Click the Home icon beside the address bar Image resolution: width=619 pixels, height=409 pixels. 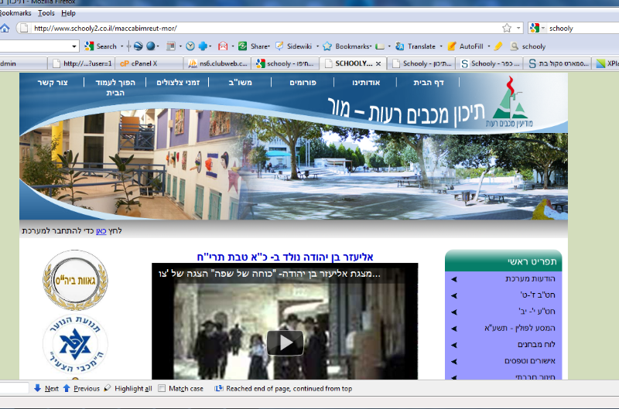5,29
